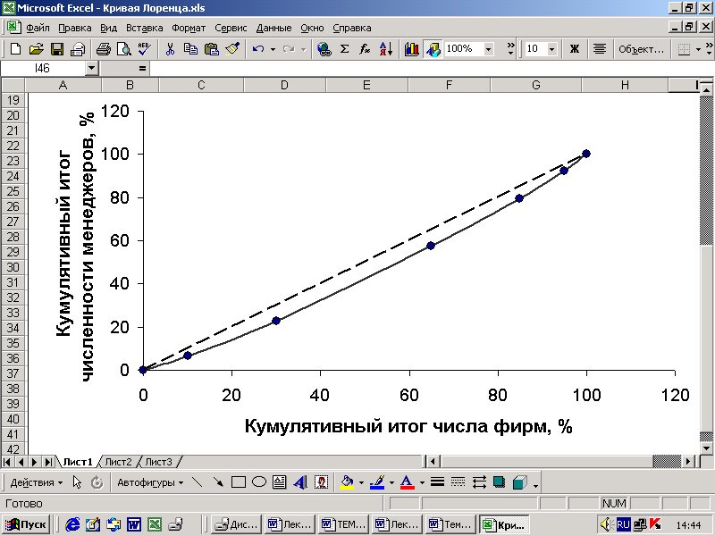Image resolution: width=715 pixels, height=536 pixels.
Task: Switch to the Лист3 sheet tab
Action: 159,462
